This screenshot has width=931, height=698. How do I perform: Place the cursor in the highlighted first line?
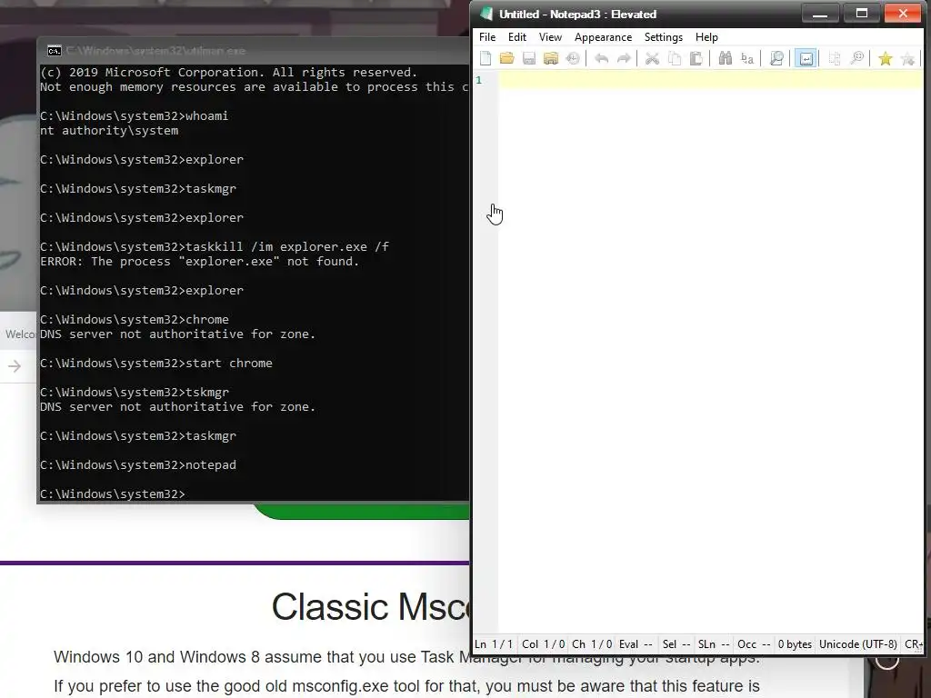tap(710, 80)
